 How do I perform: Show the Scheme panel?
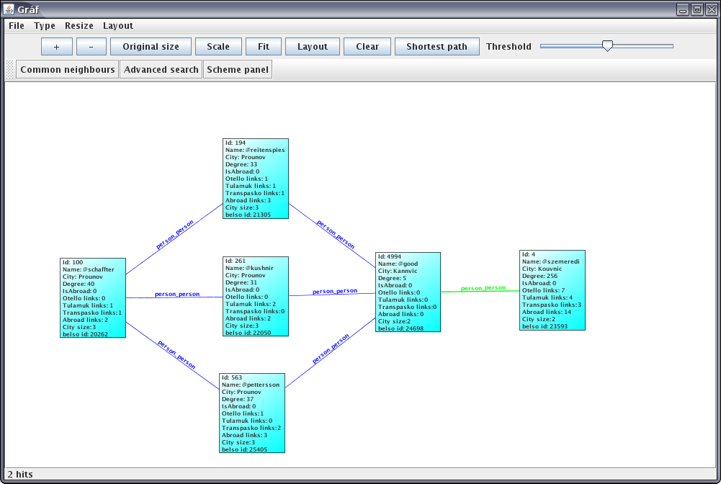coord(238,70)
